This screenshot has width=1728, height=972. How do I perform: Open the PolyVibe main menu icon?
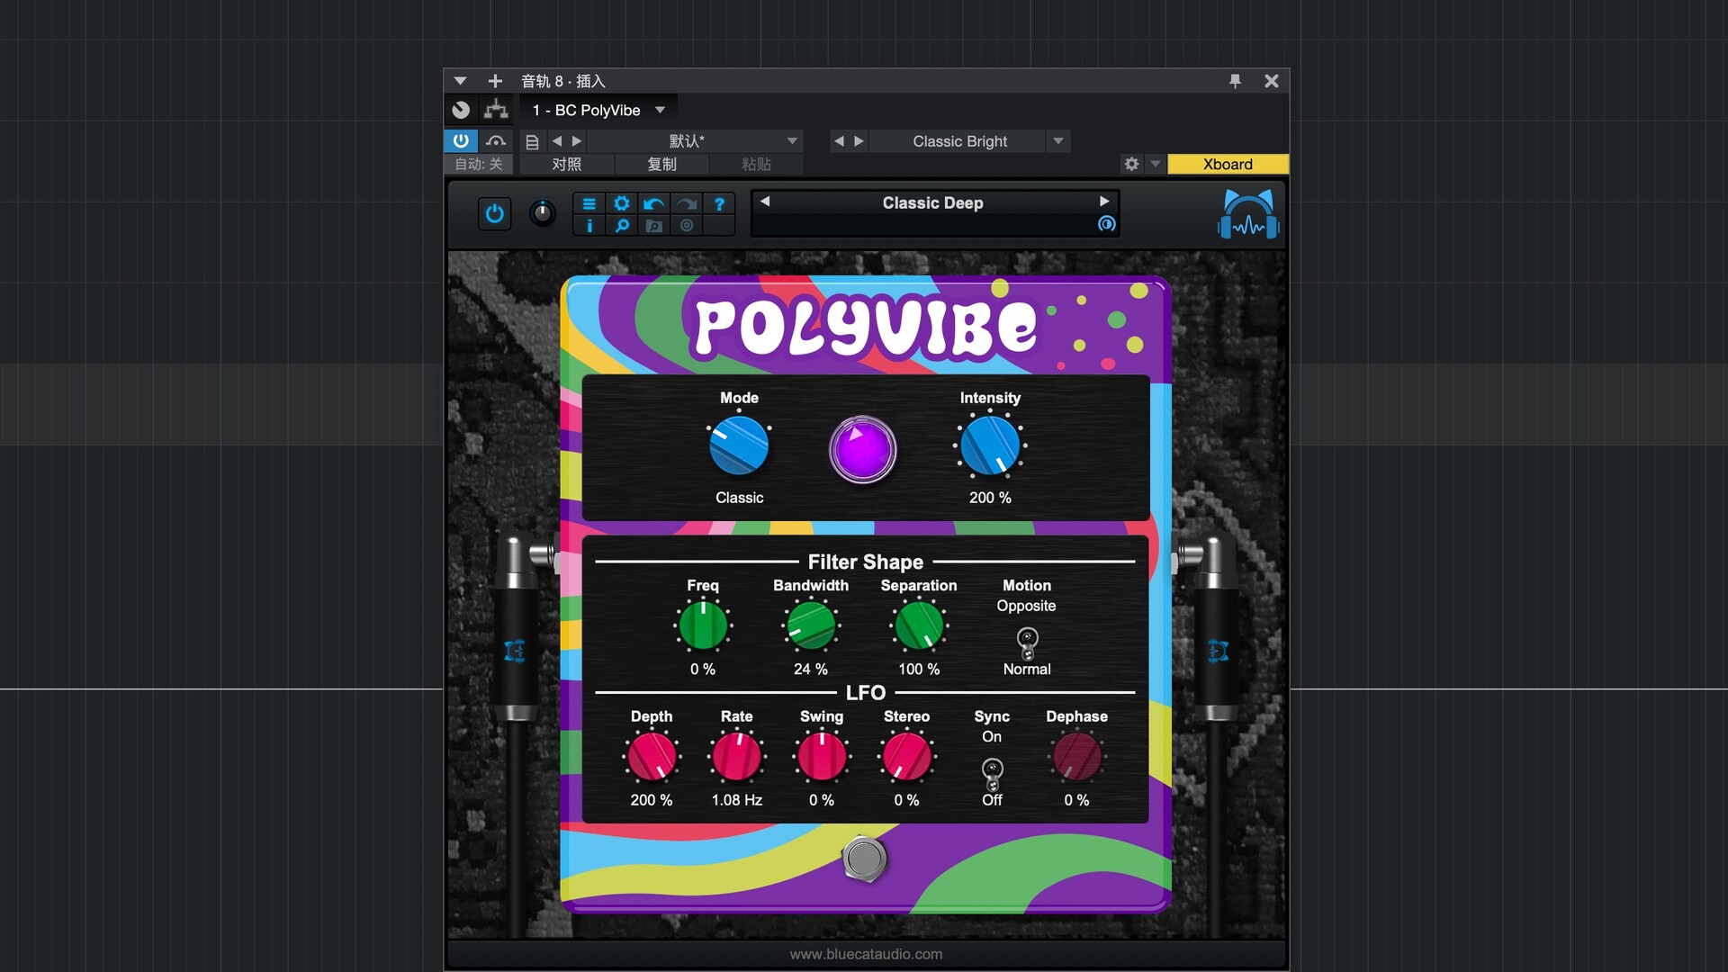pos(589,203)
